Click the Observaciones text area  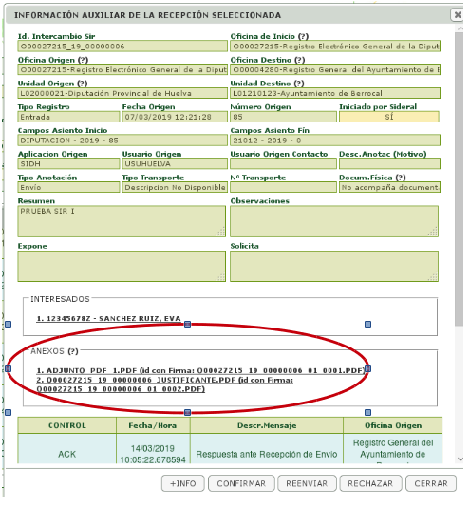point(334,221)
